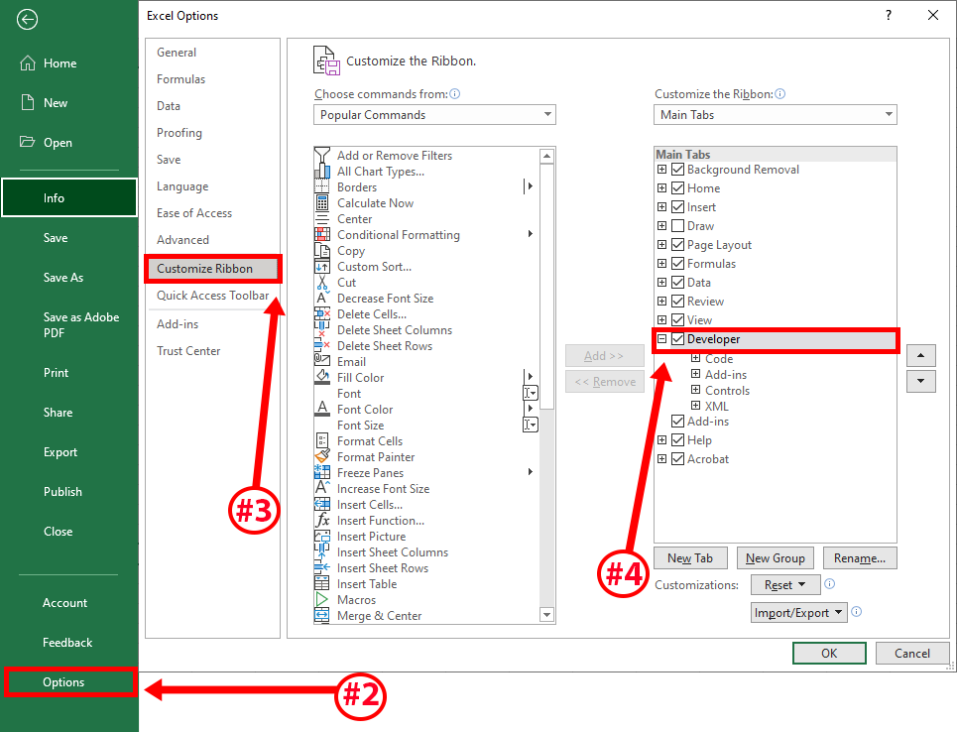
Task: Open the Reset customizations dropdown
Action: point(783,585)
